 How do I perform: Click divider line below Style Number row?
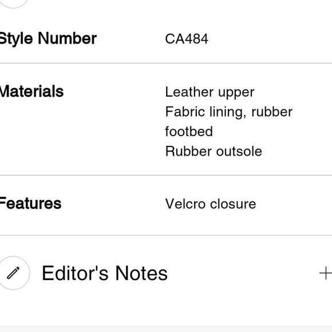click(x=166, y=63)
